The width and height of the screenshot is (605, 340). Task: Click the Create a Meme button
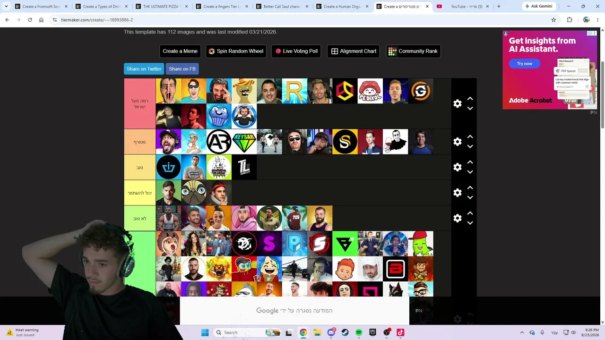pyautogui.click(x=180, y=51)
